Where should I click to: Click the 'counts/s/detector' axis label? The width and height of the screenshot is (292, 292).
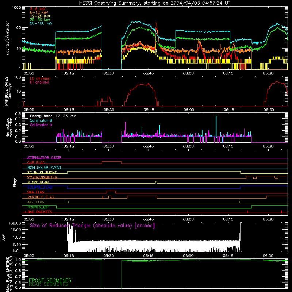8,38
